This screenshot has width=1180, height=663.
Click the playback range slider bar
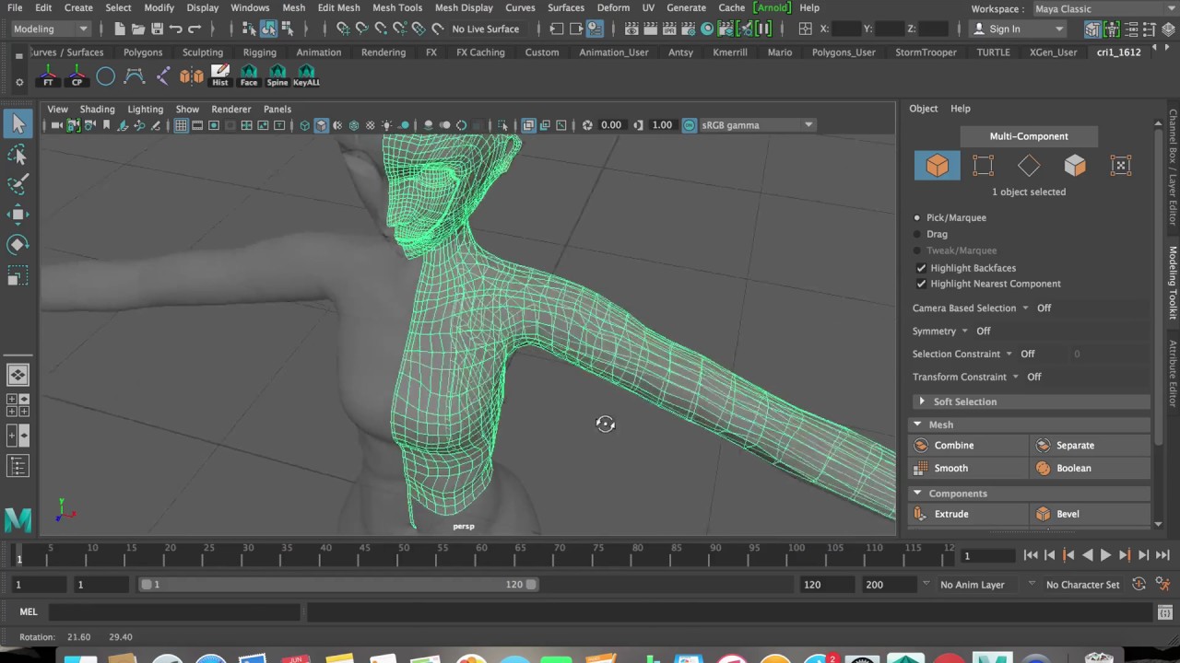[x=337, y=584]
